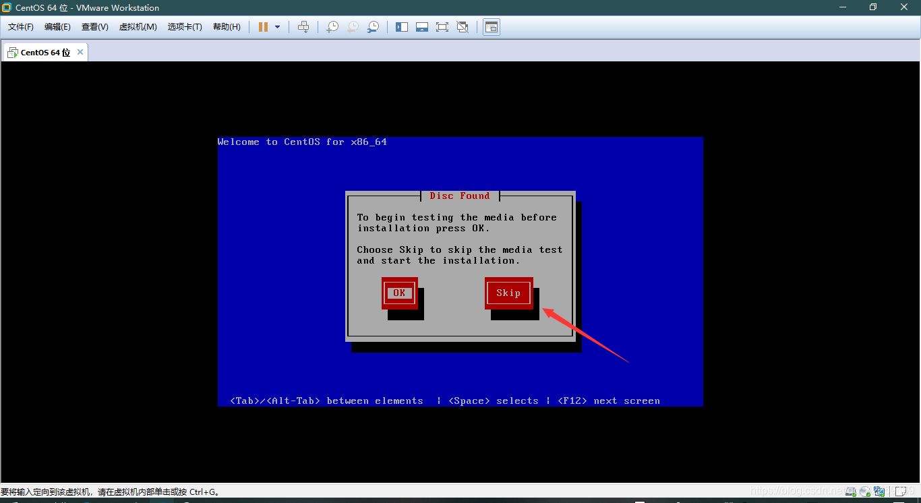Click the Skip button in Disc Found dialog

click(508, 293)
